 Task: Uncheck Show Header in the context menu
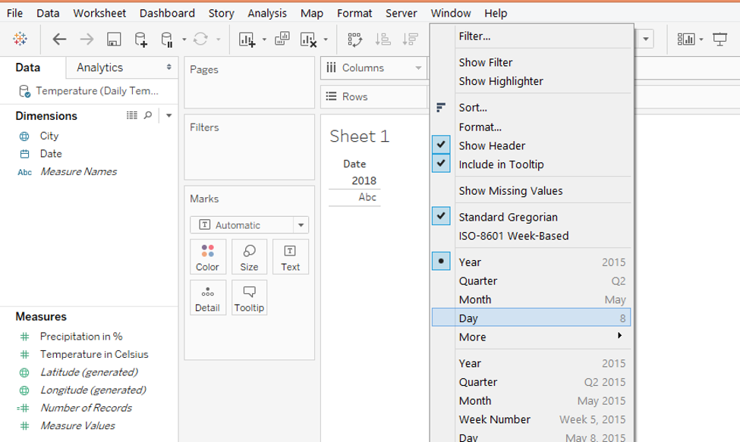pos(492,146)
